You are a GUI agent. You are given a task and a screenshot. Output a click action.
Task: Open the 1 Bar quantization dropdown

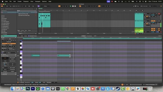[34, 6]
